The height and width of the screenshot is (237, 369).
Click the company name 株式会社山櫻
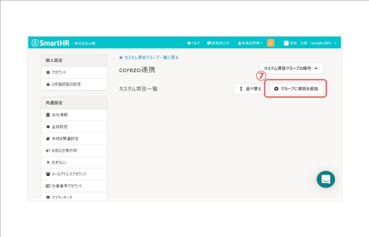coord(85,43)
